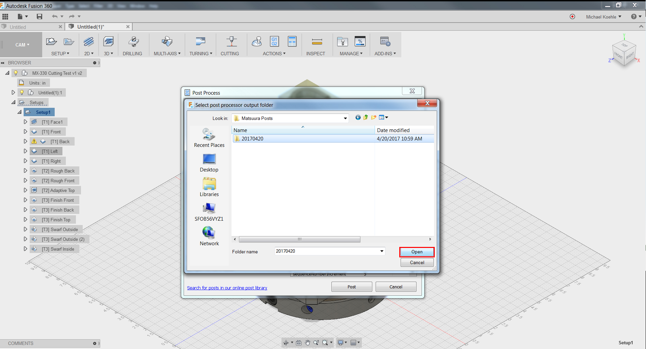Sort files by Date modified column

coord(404,130)
